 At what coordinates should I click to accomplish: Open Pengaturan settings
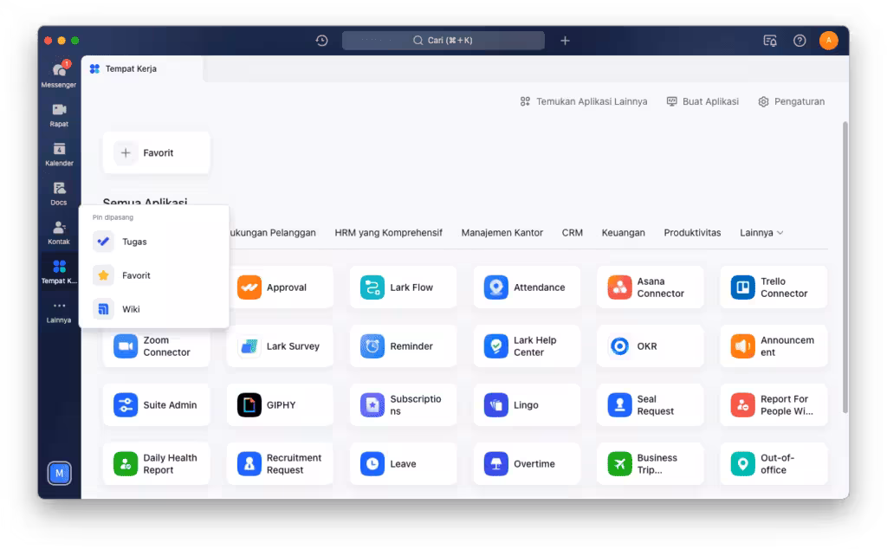point(792,102)
